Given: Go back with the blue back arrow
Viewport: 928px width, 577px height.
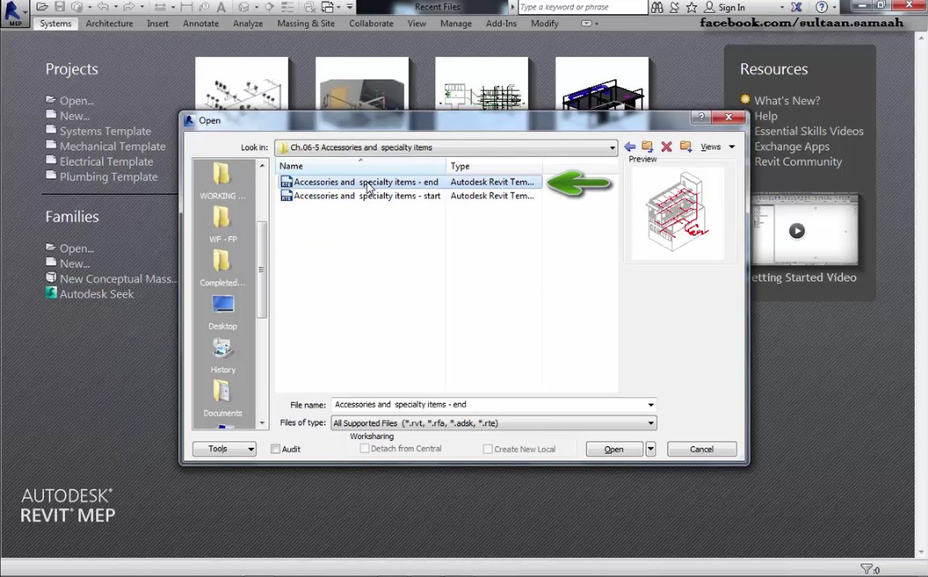Looking at the screenshot, I should pos(629,147).
